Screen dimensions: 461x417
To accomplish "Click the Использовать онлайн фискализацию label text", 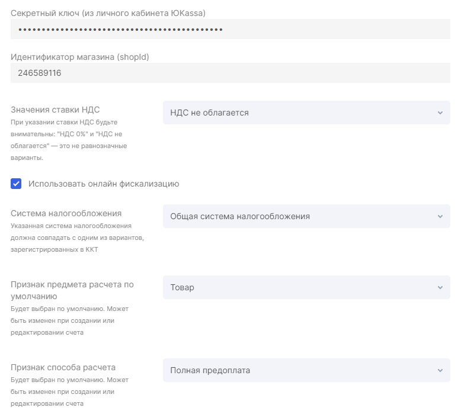I will [104, 184].
